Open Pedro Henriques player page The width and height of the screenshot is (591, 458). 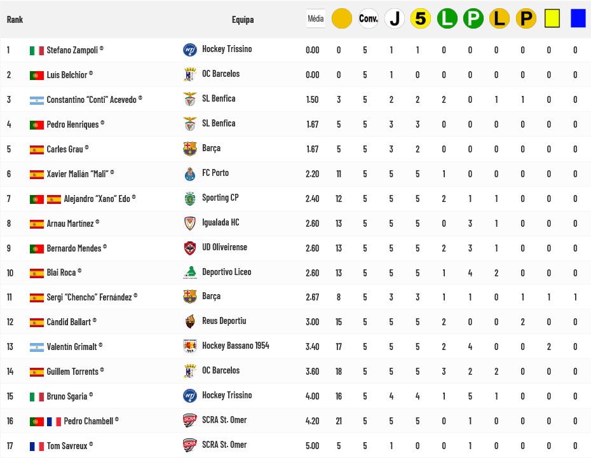72,124
